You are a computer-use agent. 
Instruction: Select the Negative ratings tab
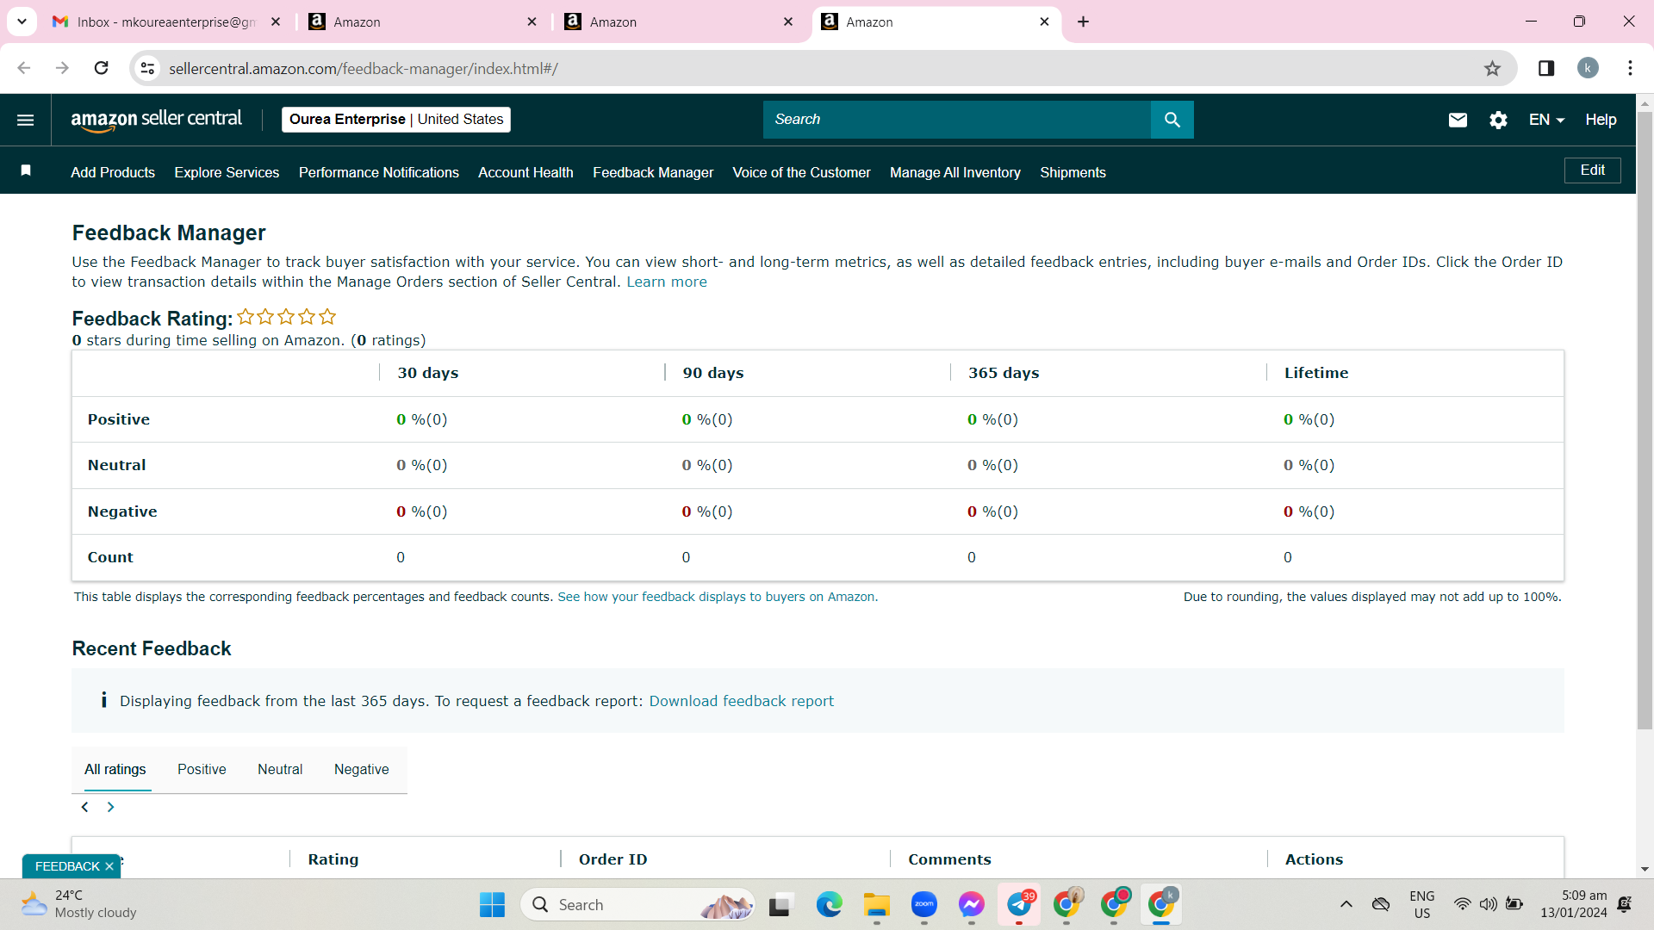click(362, 770)
